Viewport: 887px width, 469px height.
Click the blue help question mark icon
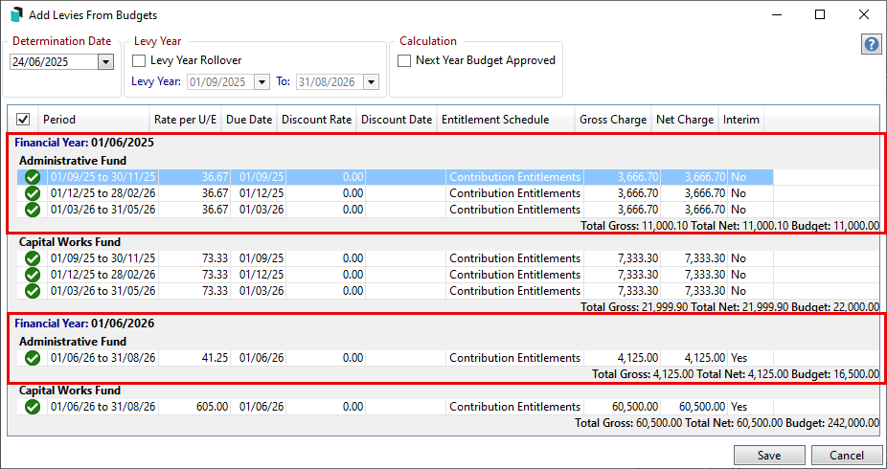tap(871, 44)
